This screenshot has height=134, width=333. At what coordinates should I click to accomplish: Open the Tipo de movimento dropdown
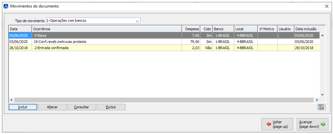pyautogui.click(x=137, y=21)
